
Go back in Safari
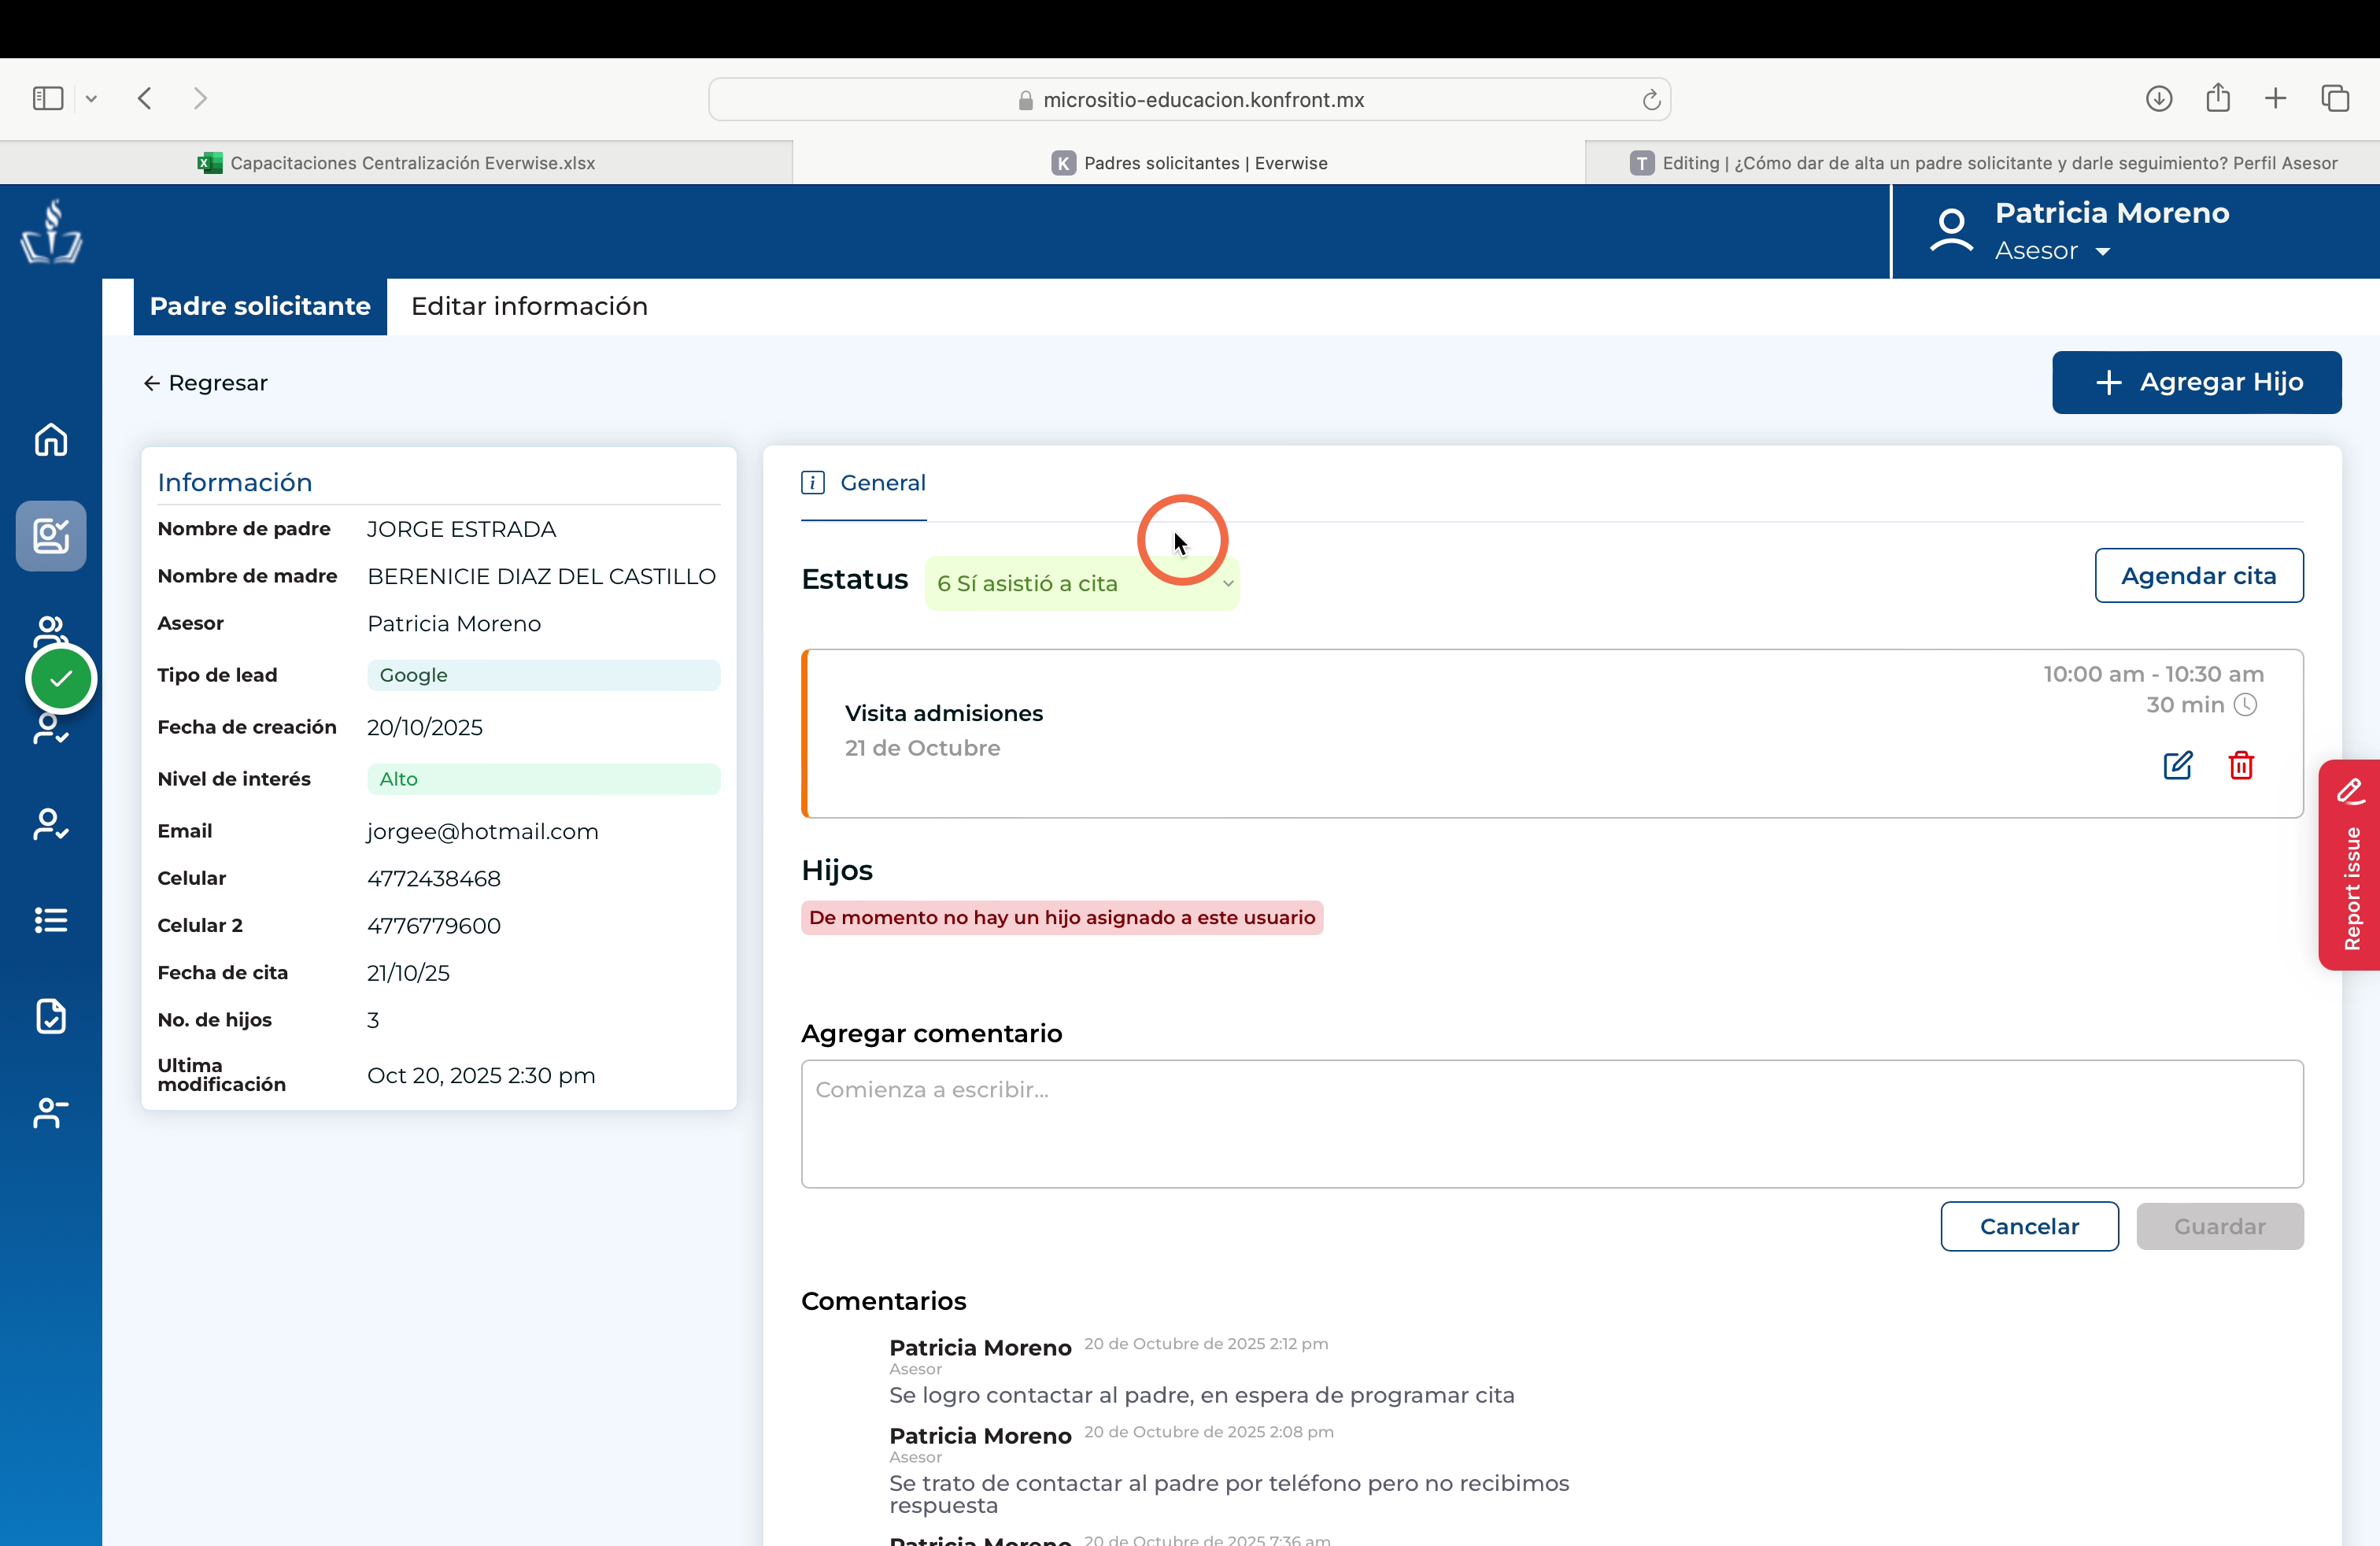click(x=145, y=98)
